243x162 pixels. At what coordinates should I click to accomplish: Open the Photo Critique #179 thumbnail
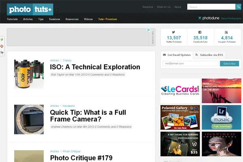29,156
